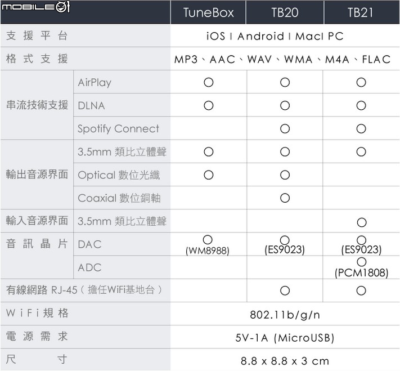The image size is (400, 371).
Task: Click the TB20 RJ-45 circle mark
Action: [x=285, y=290]
